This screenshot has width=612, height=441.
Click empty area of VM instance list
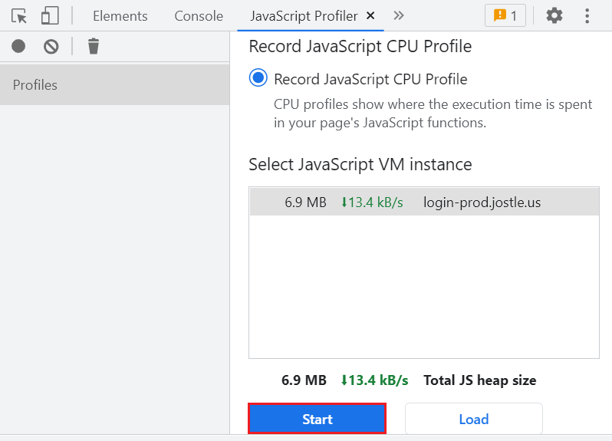tap(423, 291)
